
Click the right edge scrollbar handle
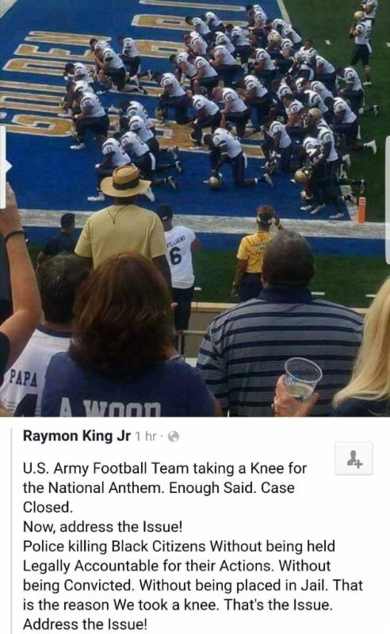click(387, 201)
